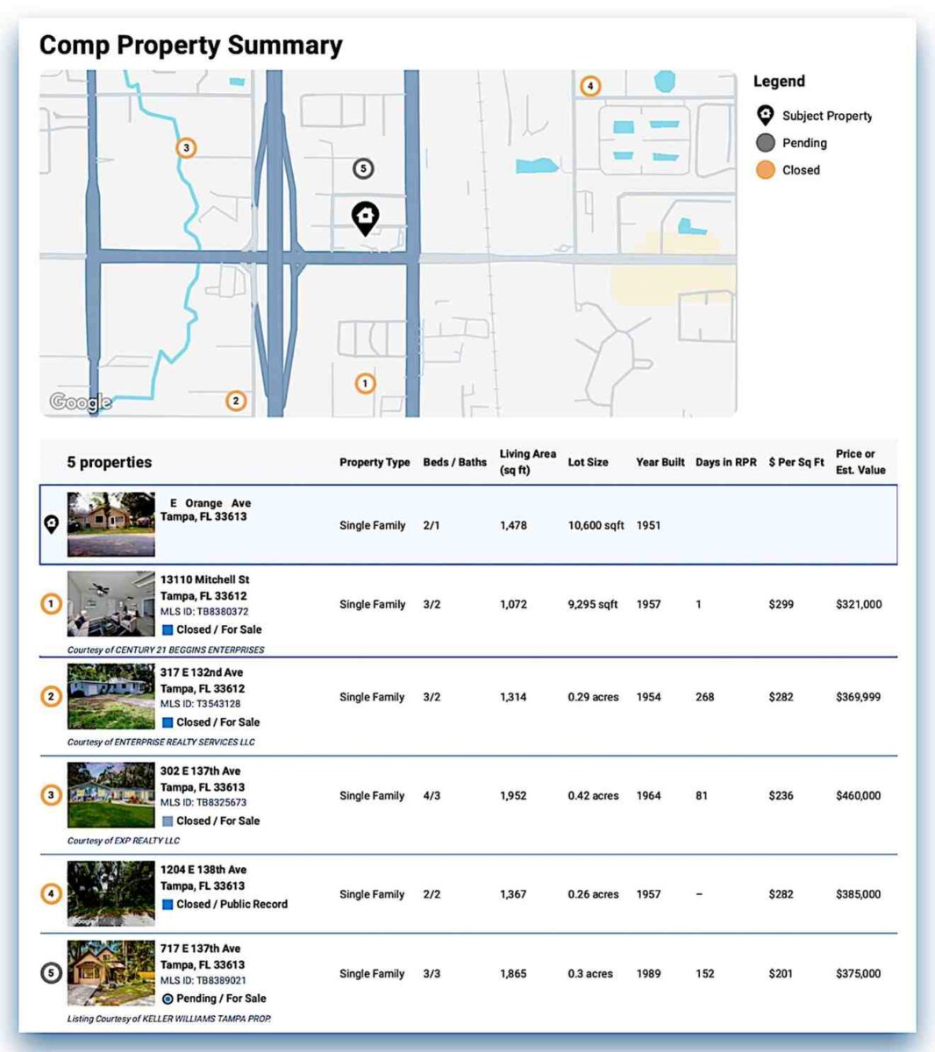Click the orange Closed legend swatch
This screenshot has height=1052, width=935.
click(x=766, y=170)
